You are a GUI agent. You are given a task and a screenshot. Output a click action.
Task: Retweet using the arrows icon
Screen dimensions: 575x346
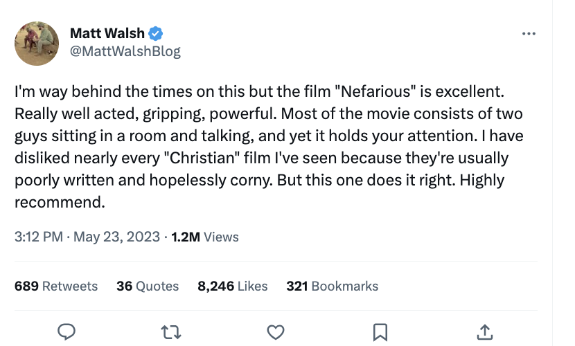tap(171, 332)
